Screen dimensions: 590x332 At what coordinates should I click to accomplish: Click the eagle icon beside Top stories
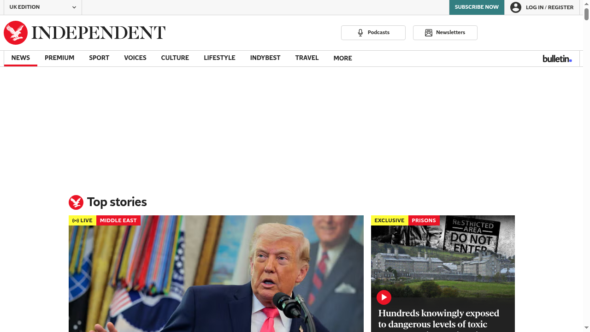pyautogui.click(x=76, y=202)
